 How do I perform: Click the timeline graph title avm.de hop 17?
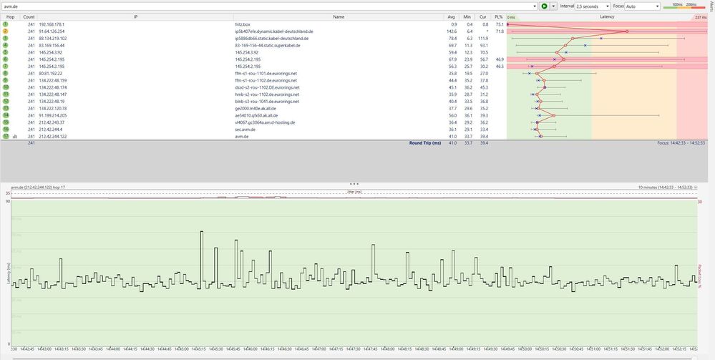(39, 188)
